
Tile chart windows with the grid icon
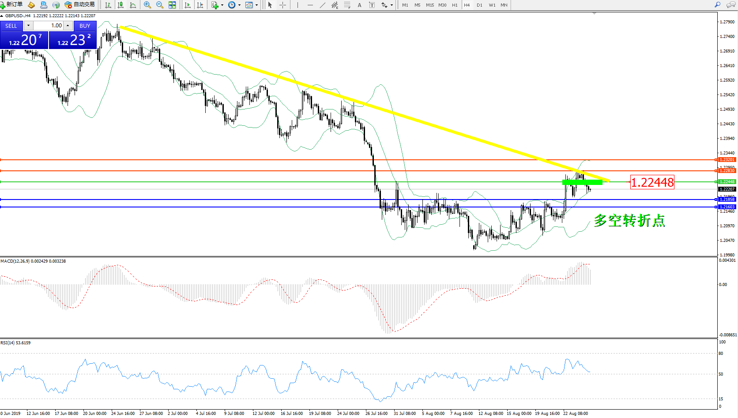pos(172,5)
